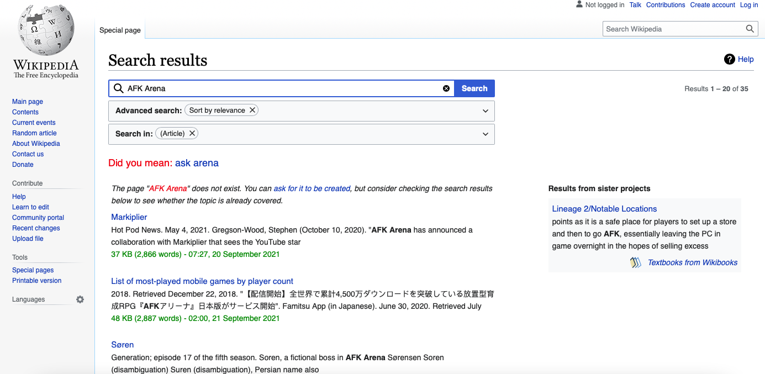Click the Wikibooks logo icon
The width and height of the screenshot is (765, 374).
tap(636, 263)
